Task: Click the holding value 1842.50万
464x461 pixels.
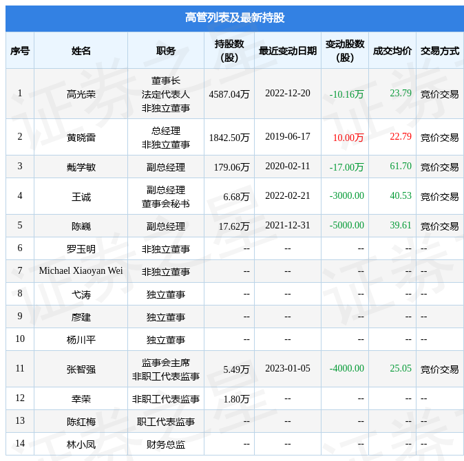Action: click(229, 138)
